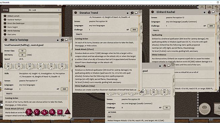Image resolution: width=220 pixels, height=123 pixels.
Task: Click Sneak Attack (1/Turn) header on Donatus sheet
Action: coord(106,49)
